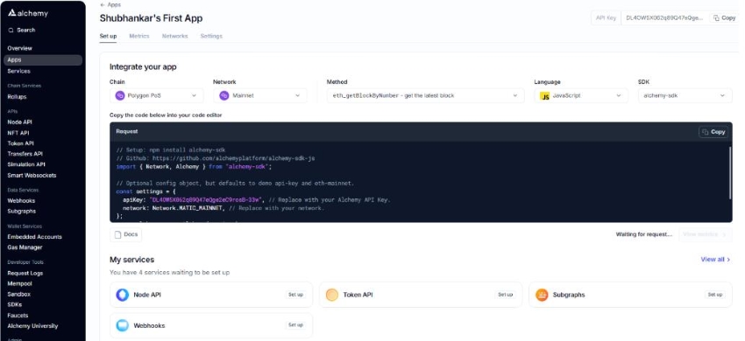Click the API key value field
Image resolution: width=745 pixels, height=341 pixels.
pos(664,17)
